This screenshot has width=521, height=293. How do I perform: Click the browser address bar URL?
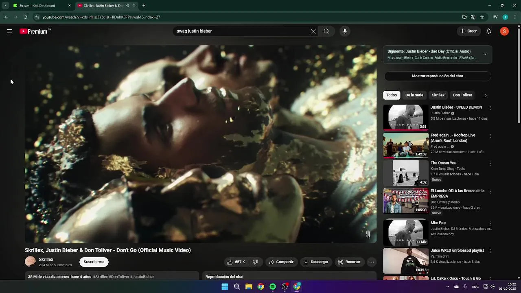(x=101, y=17)
